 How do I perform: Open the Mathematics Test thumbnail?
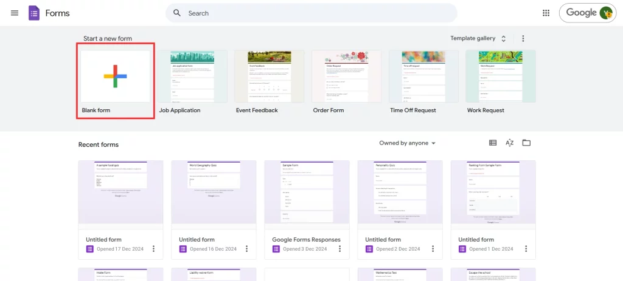(x=400, y=275)
